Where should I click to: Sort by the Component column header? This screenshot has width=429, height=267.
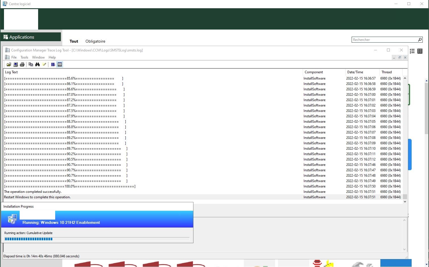tap(324, 72)
